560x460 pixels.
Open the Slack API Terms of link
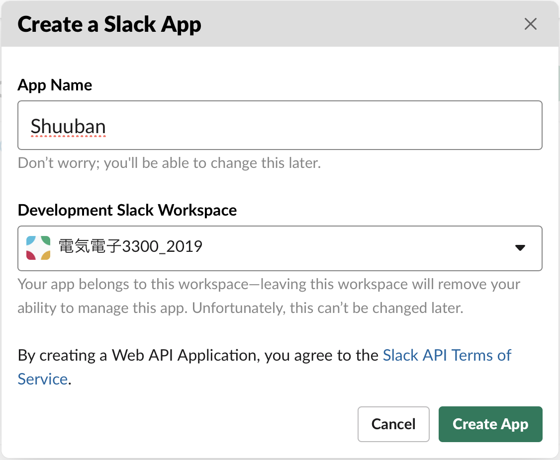447,355
